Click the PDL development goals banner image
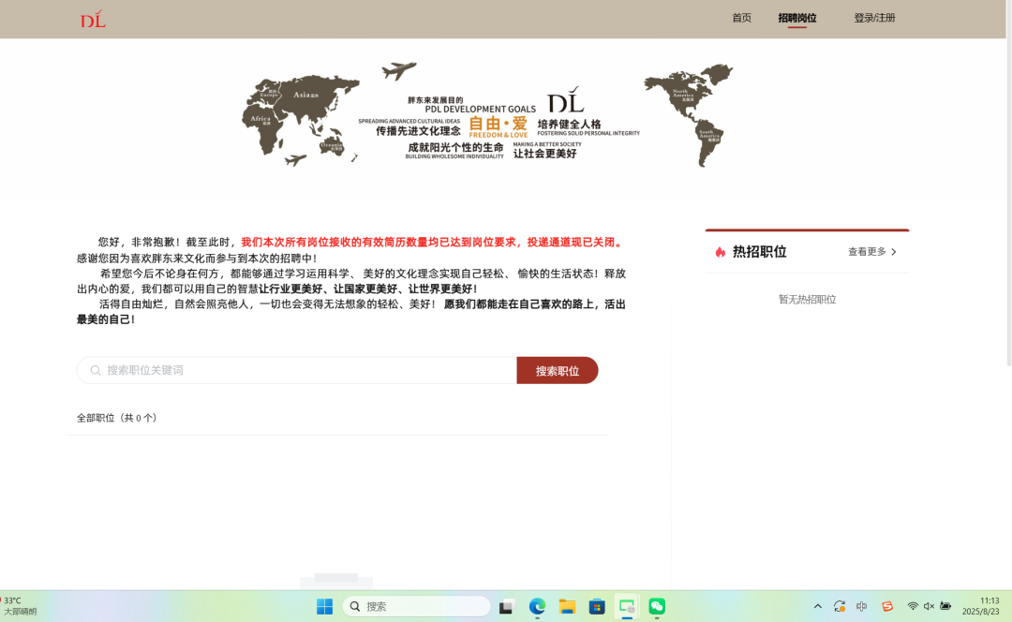This screenshot has width=1012, height=622. (x=487, y=115)
